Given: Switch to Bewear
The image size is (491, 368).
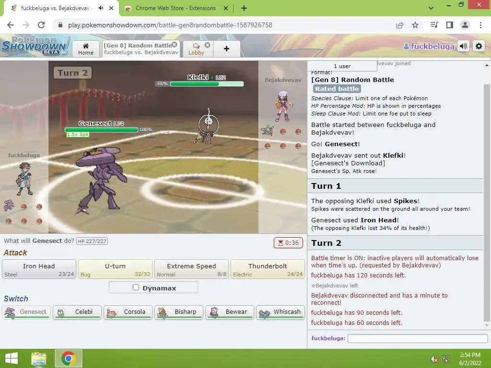Looking at the screenshot, I should click(230, 312).
